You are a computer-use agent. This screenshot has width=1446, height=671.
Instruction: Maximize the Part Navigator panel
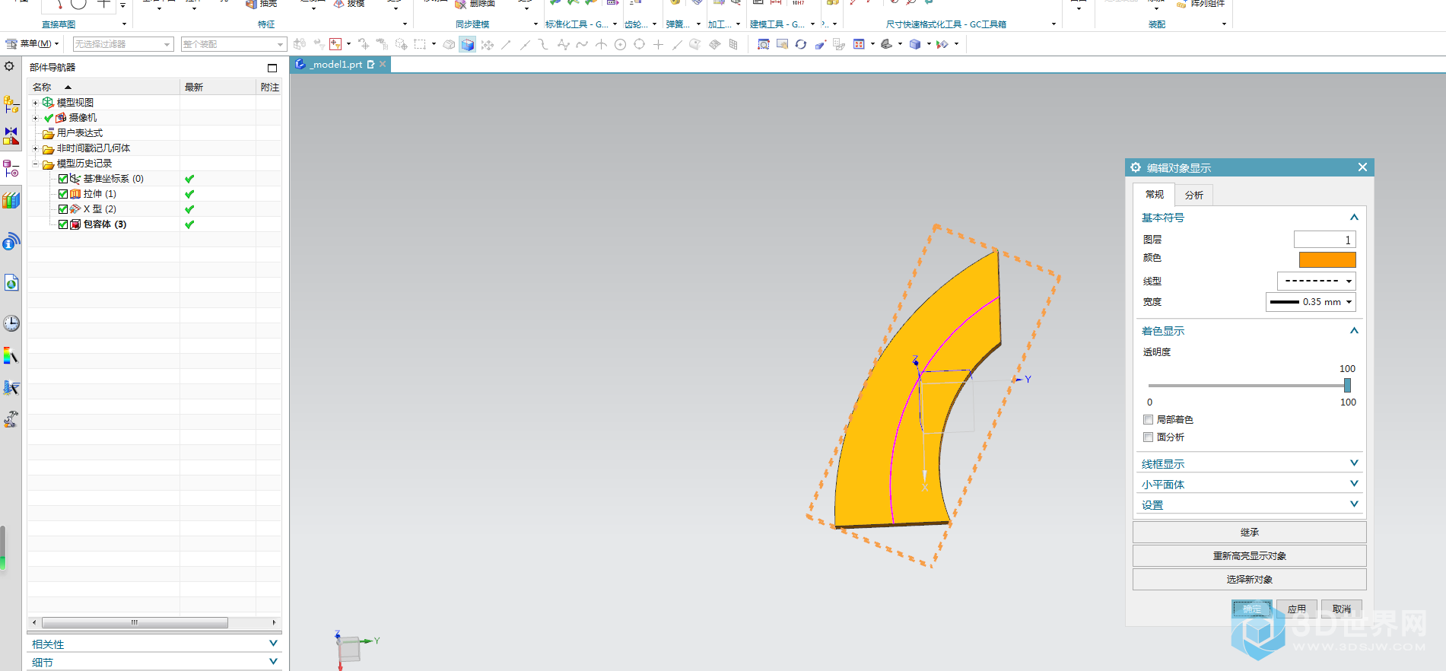tap(272, 68)
